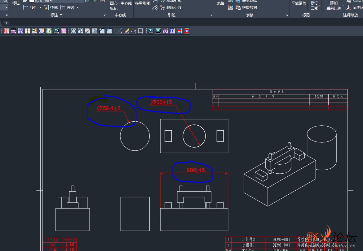Screen dimensions: 363x251
Task: Click the red bar on blue icon
Action: [179, 31]
